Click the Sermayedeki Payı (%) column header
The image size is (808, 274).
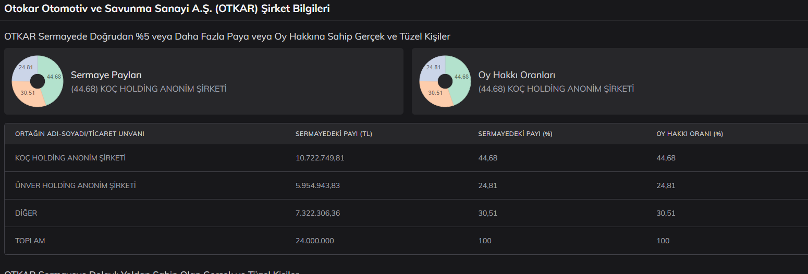coord(515,134)
